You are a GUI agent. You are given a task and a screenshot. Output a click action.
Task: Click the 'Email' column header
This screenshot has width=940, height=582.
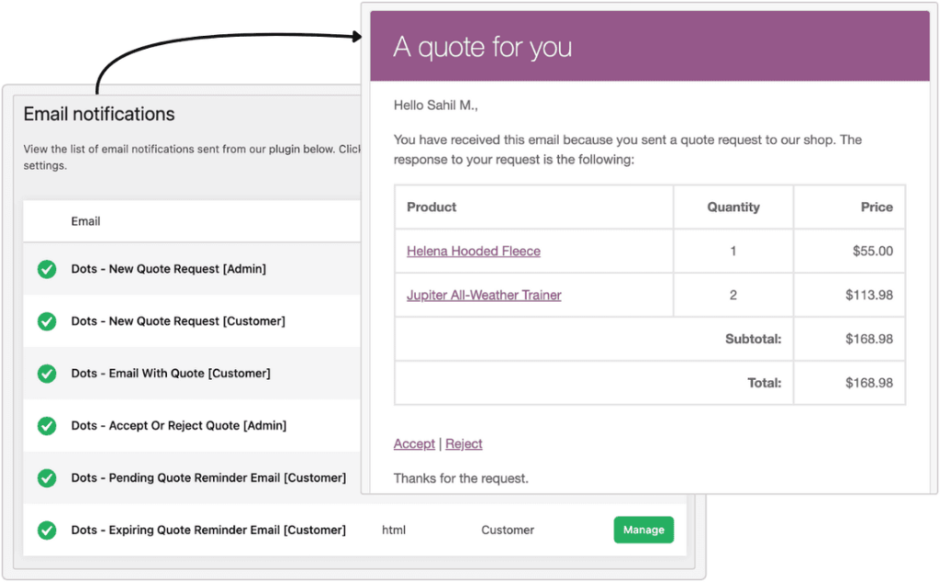[x=85, y=221]
